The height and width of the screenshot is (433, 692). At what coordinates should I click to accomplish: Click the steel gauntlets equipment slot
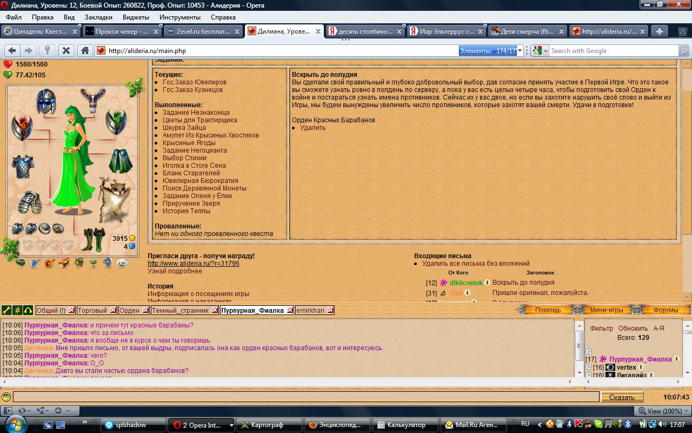(30, 202)
